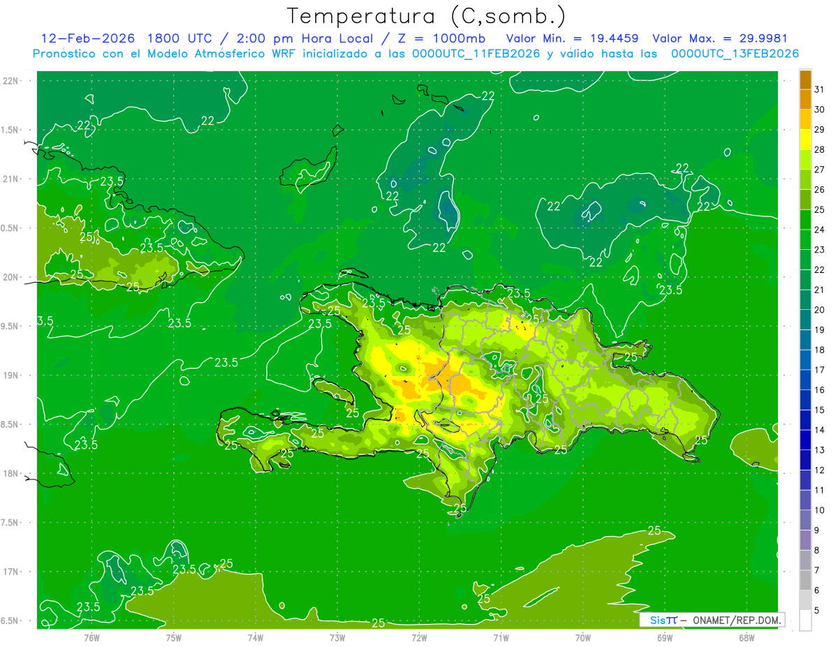The image size is (838, 647).
Task: Click the 'Valor Max. = 29.9981' text
Action: 719,38
